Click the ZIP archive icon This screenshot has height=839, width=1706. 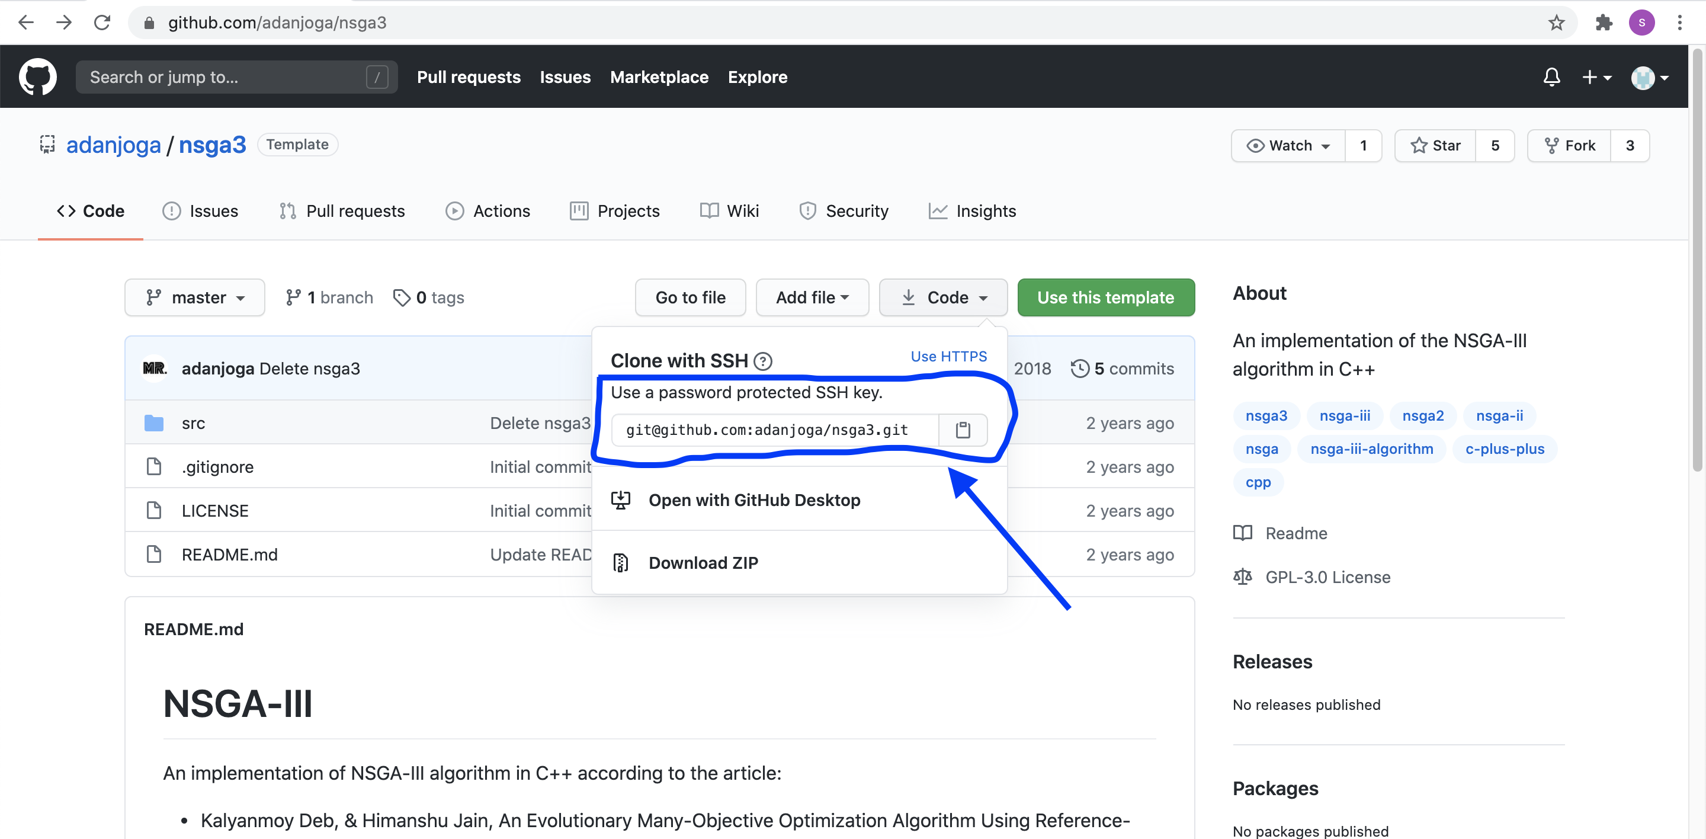click(x=621, y=563)
